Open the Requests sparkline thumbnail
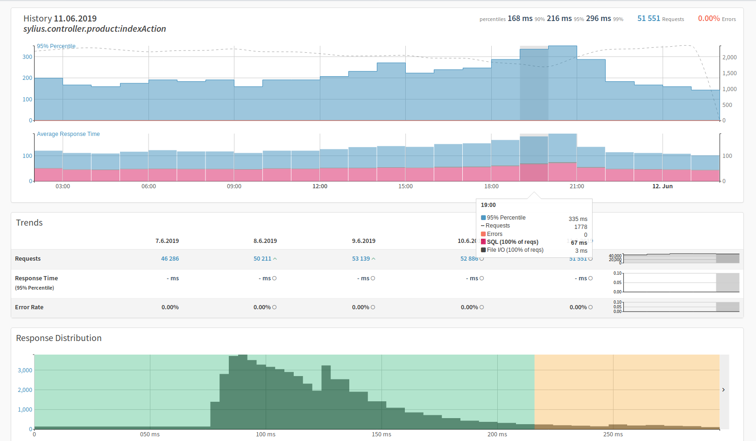The width and height of the screenshot is (756, 441). [x=681, y=258]
